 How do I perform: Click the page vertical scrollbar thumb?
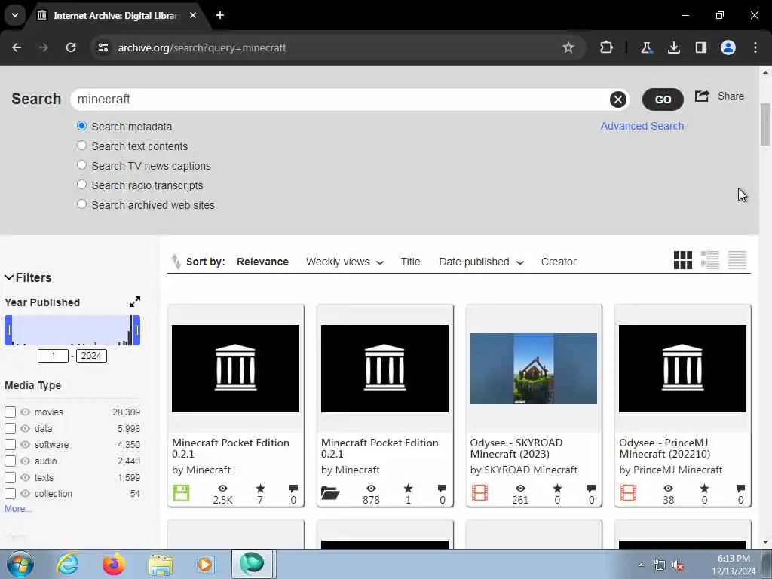tap(765, 124)
